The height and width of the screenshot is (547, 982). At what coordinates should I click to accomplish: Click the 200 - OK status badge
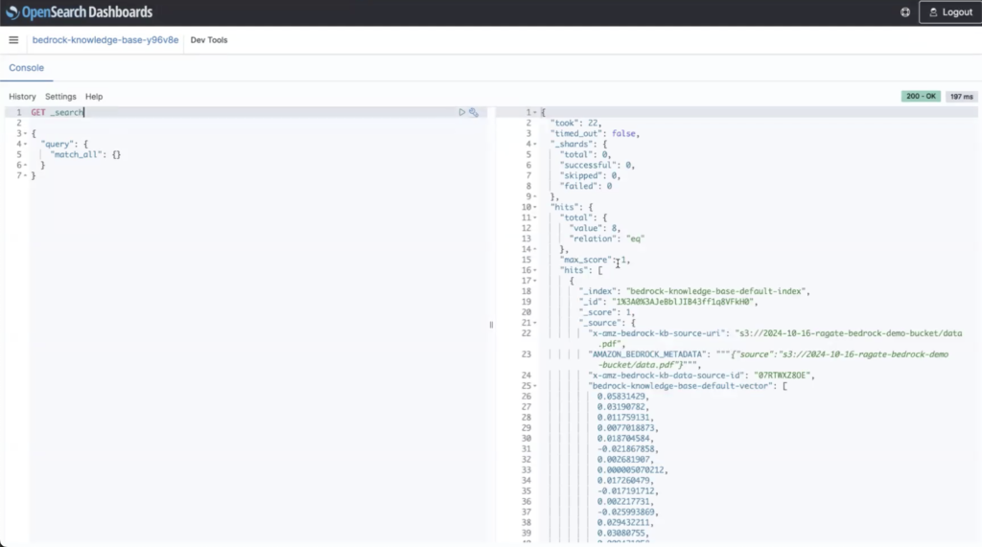pyautogui.click(x=921, y=97)
